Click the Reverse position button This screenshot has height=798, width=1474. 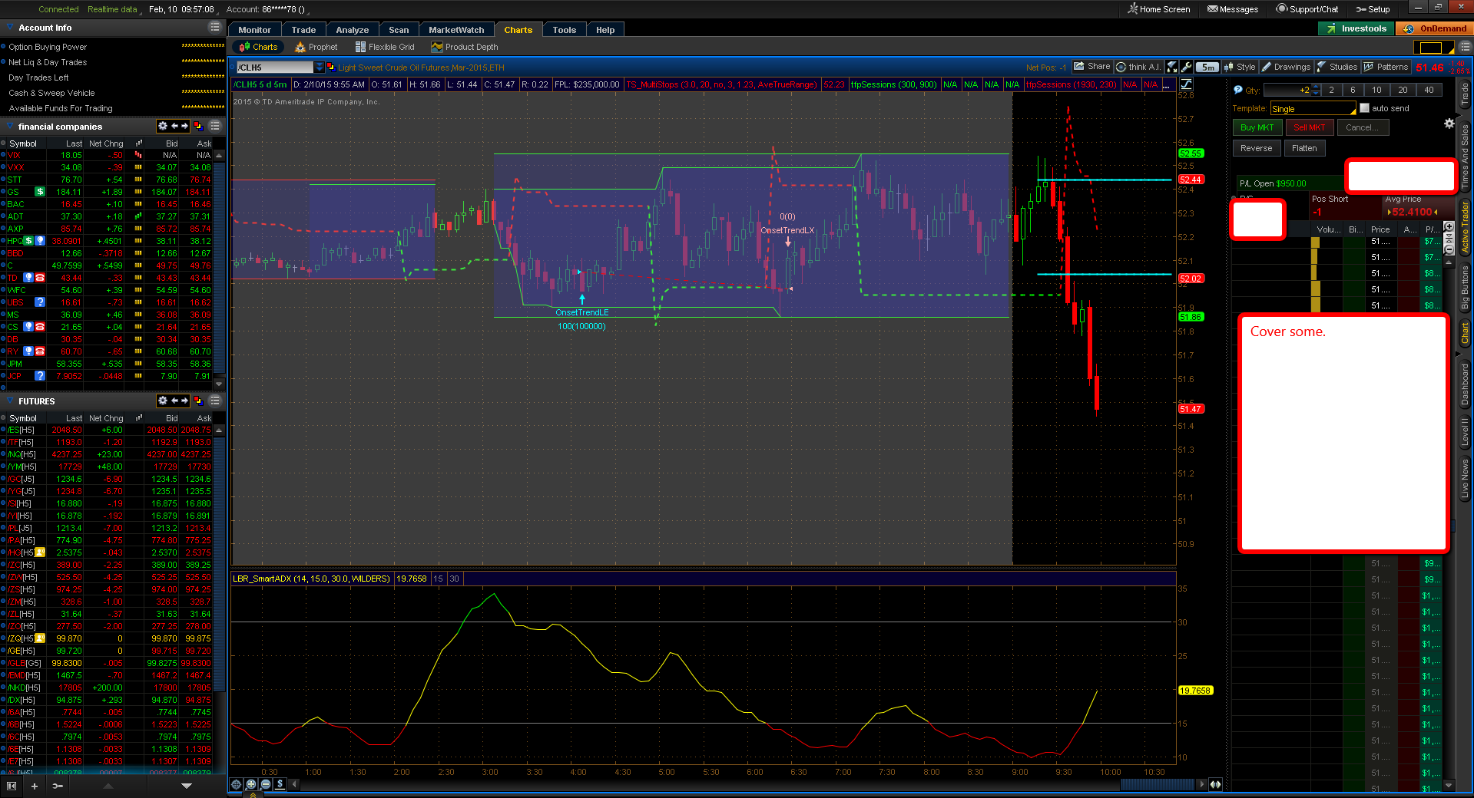[x=1257, y=148]
